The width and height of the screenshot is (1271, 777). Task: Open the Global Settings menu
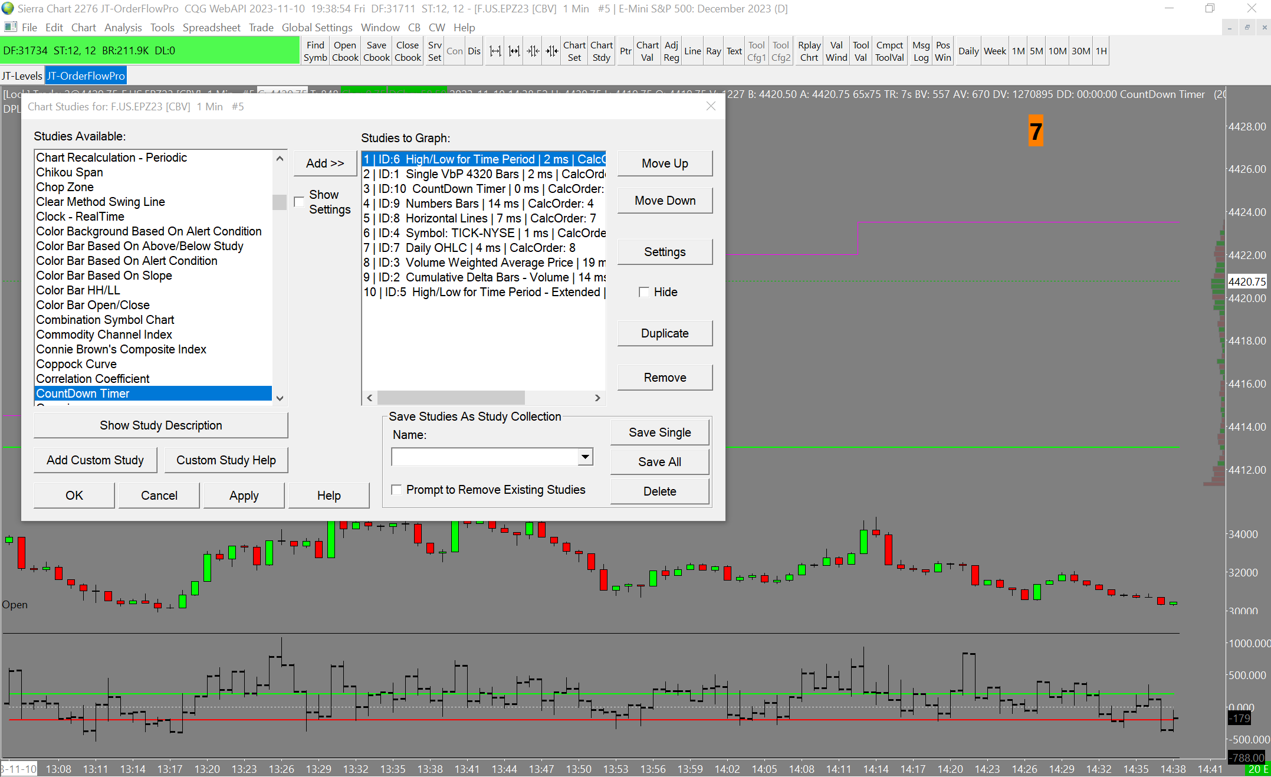tap(317, 28)
